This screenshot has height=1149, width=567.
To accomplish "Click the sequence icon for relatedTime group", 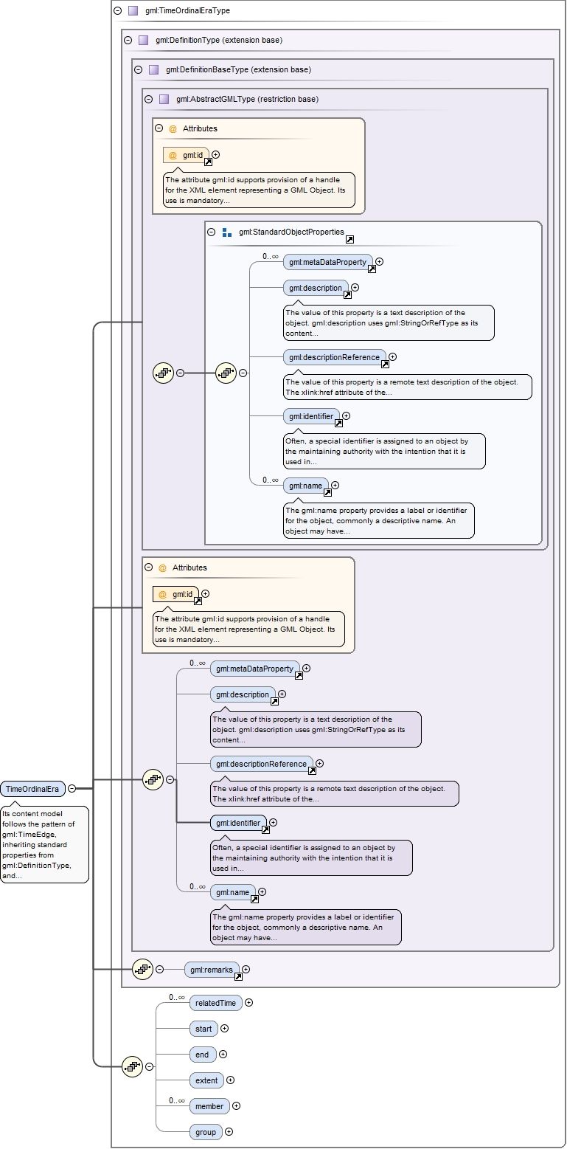I will click(x=132, y=1066).
